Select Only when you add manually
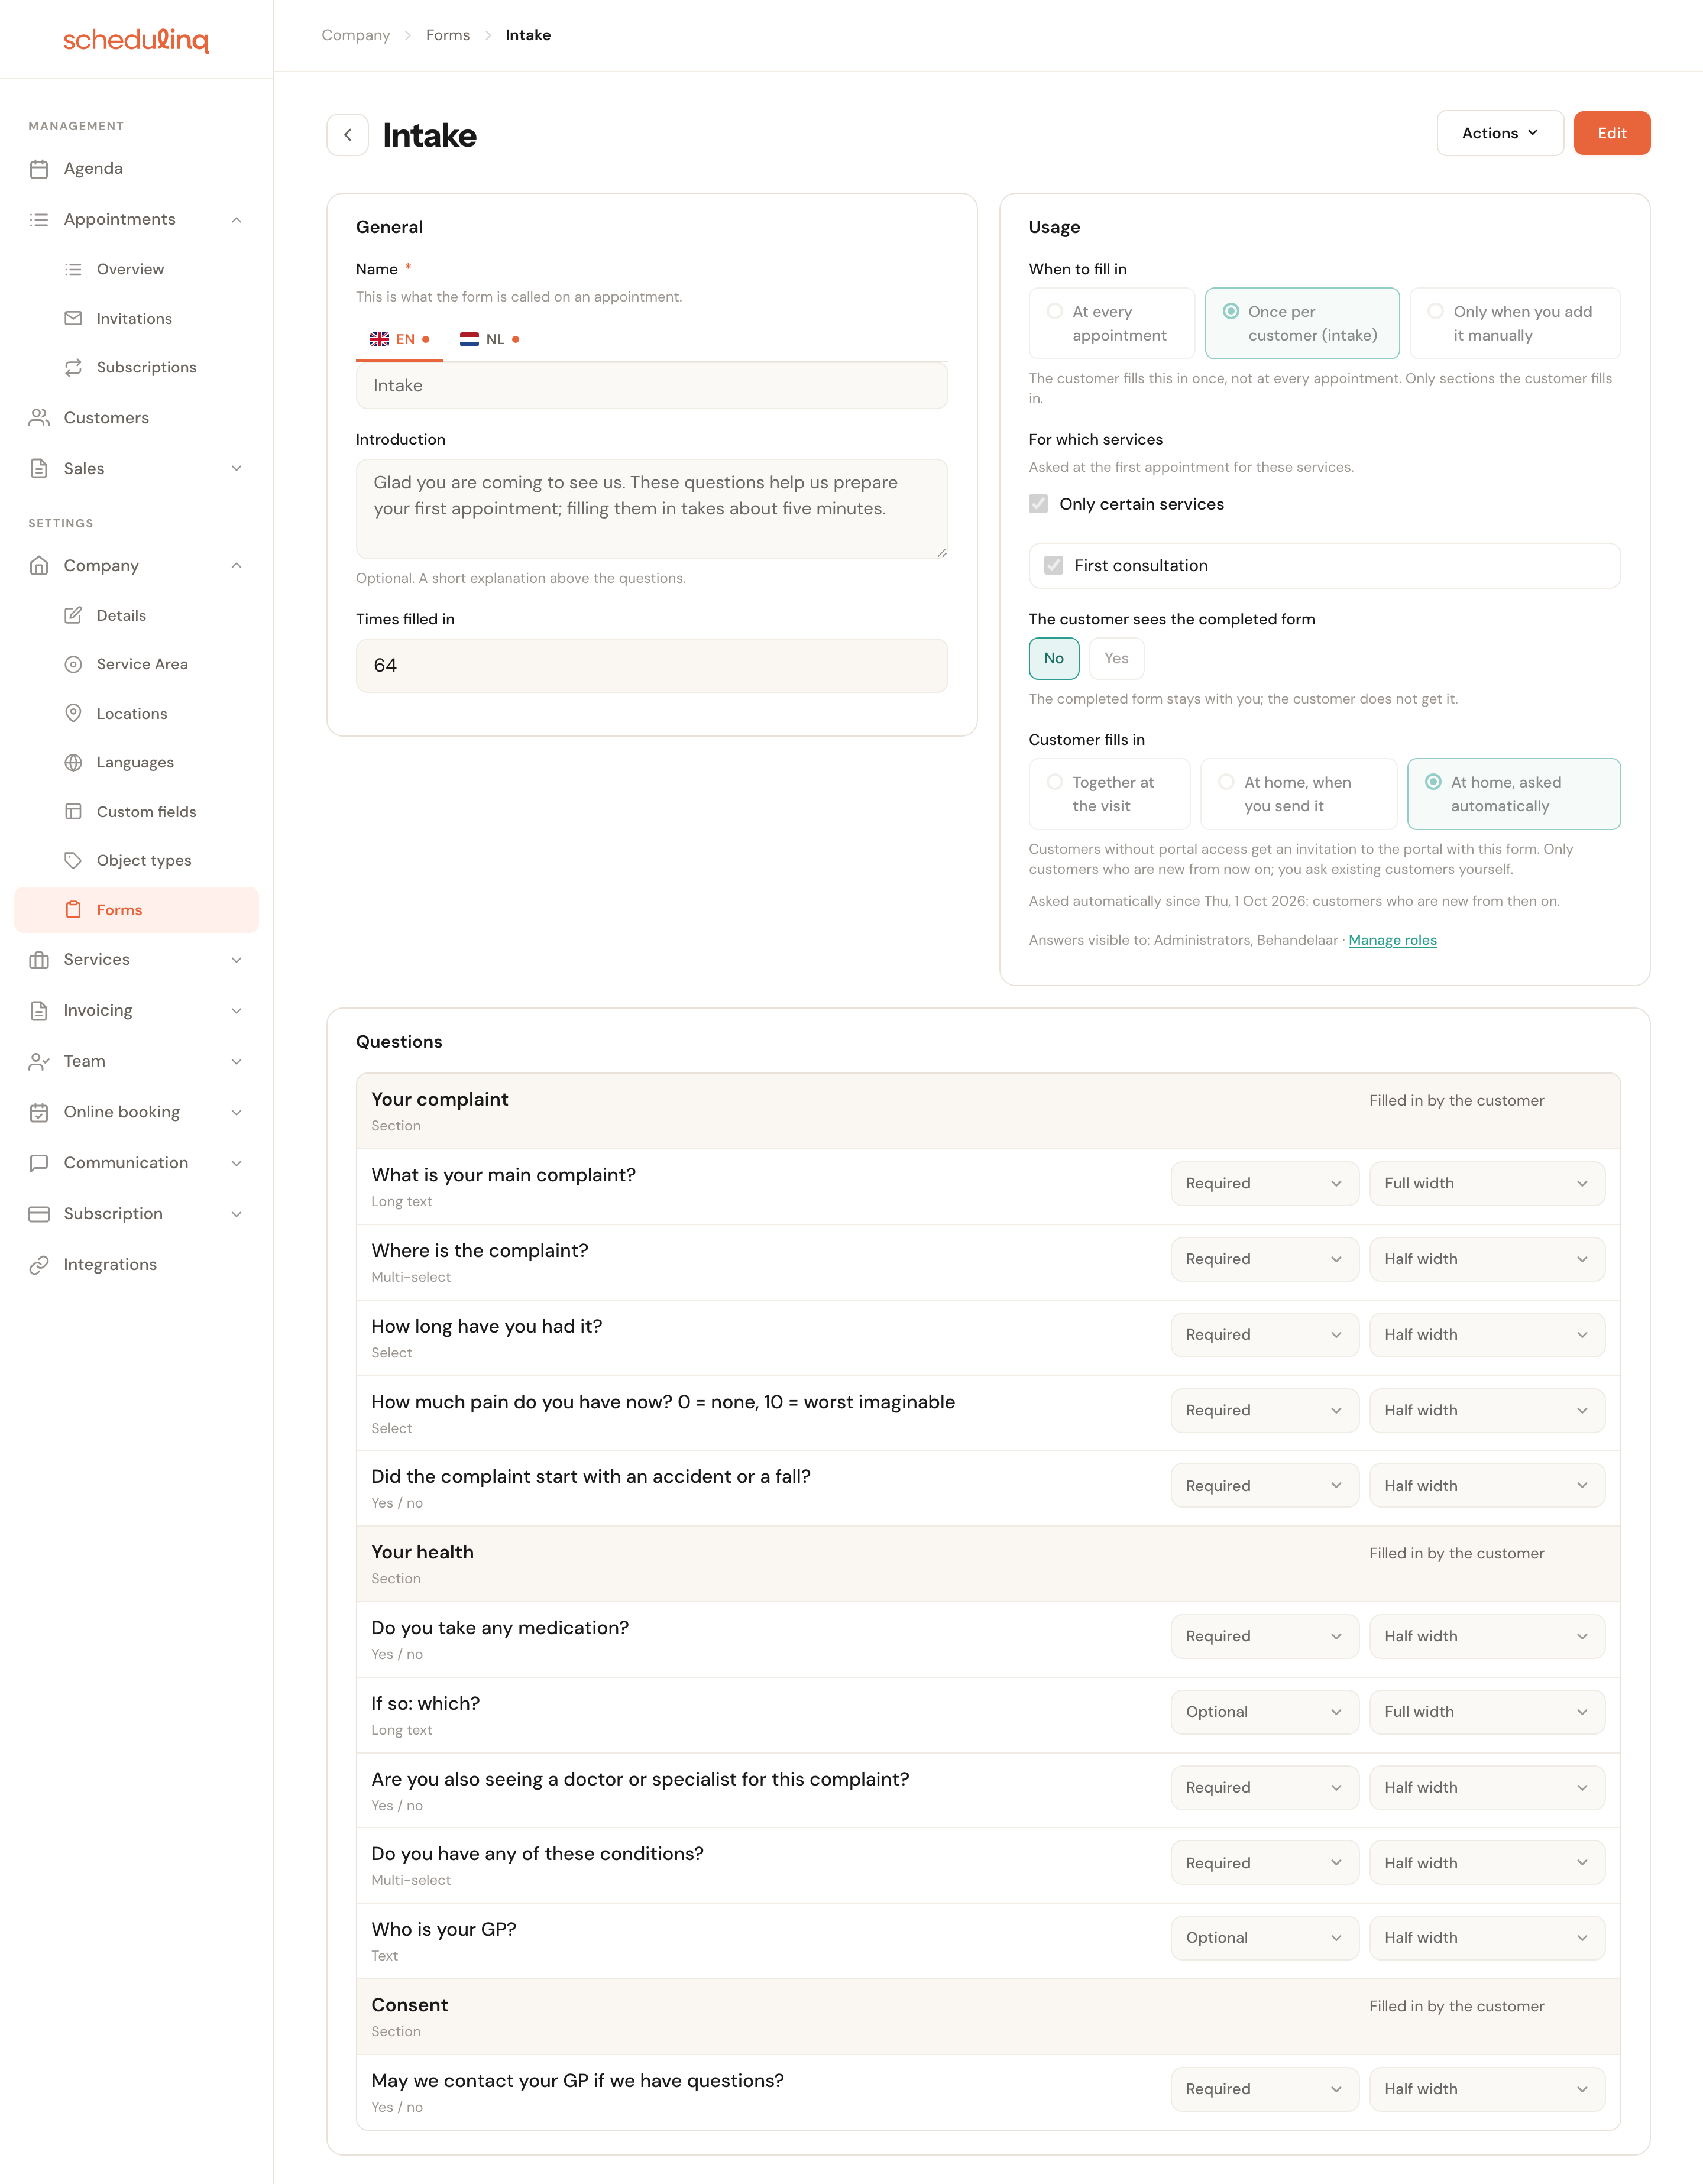This screenshot has height=2184, width=1703. pyautogui.click(x=1515, y=324)
